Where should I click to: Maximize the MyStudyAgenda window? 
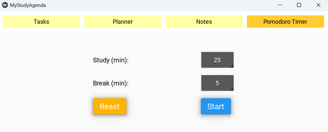(299, 5)
